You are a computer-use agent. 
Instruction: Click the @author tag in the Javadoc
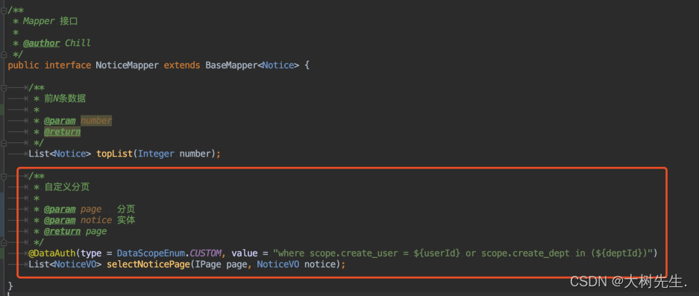tap(42, 43)
